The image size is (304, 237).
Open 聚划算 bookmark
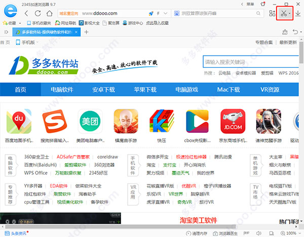[x=111, y=23]
